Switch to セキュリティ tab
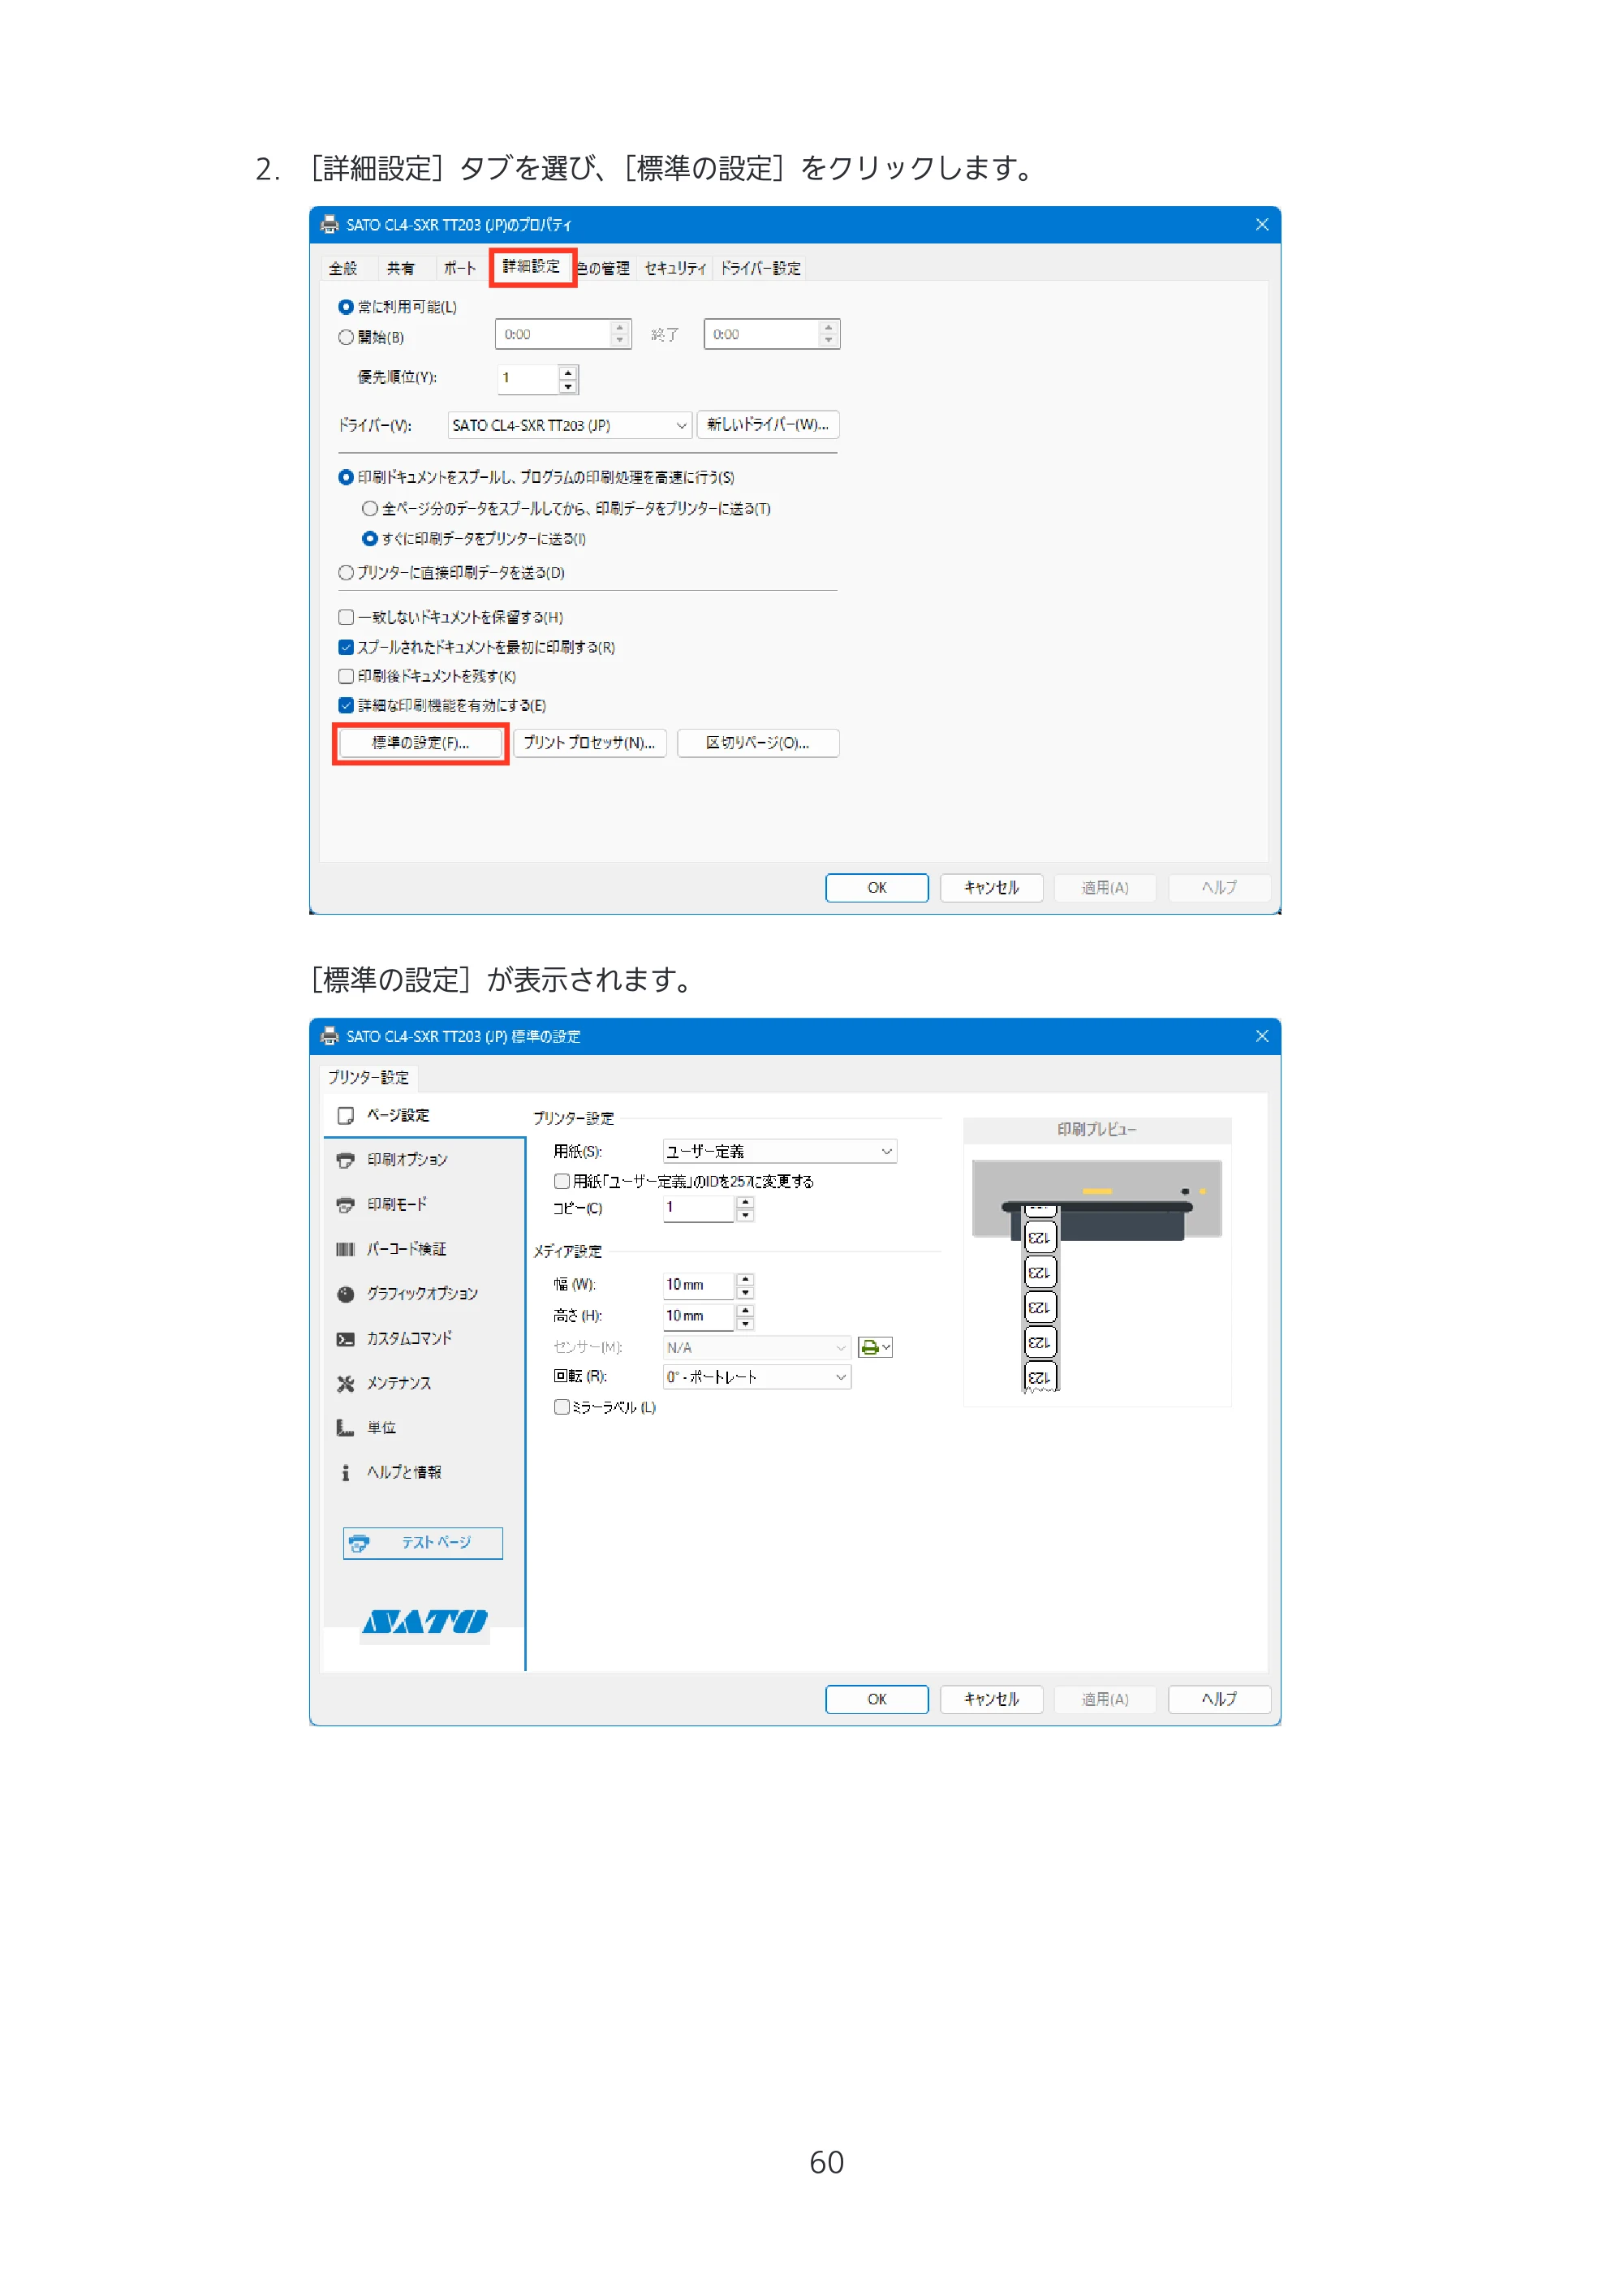 coord(675,268)
